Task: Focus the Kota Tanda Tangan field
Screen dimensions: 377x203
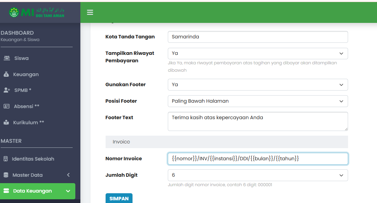Action: (x=258, y=37)
